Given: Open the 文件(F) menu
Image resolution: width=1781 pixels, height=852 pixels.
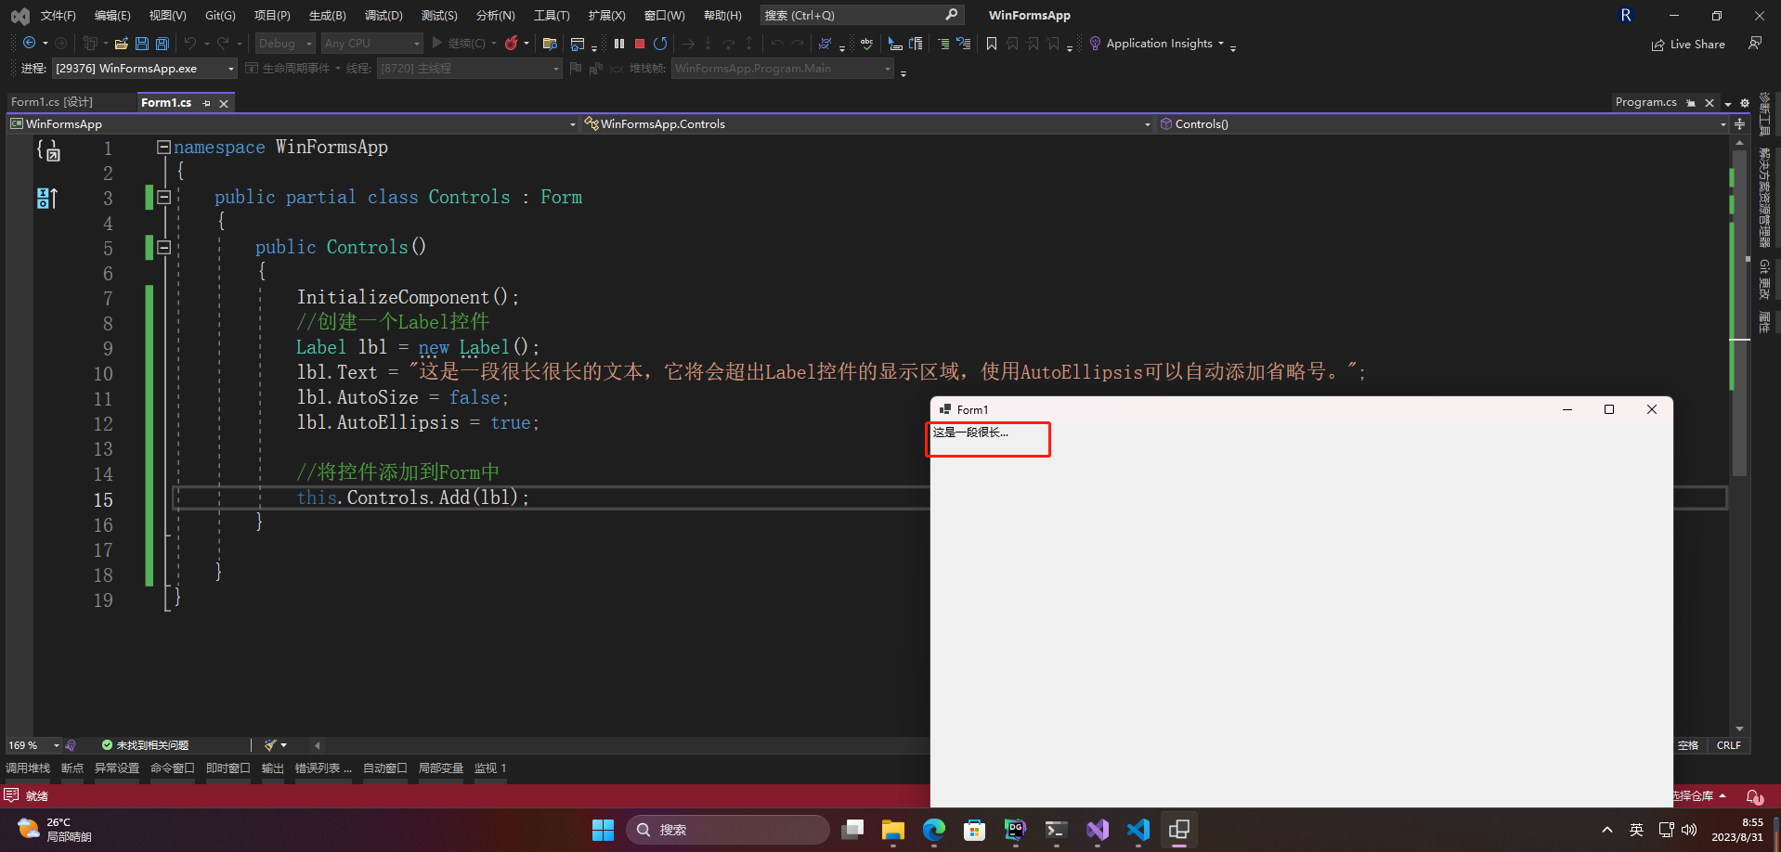Looking at the screenshot, I should [58, 15].
